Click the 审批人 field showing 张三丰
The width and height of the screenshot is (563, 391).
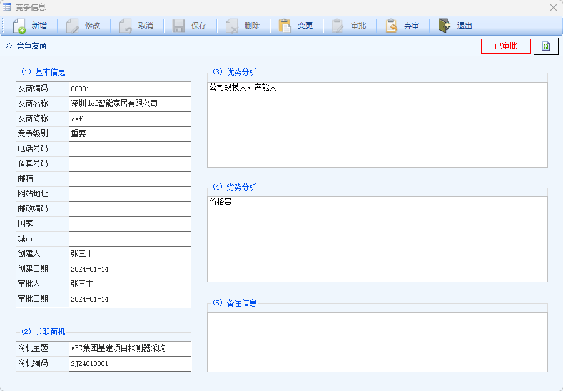click(x=130, y=285)
